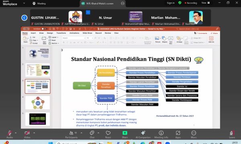Show Meeting info
Viewport: 241px width, 144px height.
click(x=161, y=134)
